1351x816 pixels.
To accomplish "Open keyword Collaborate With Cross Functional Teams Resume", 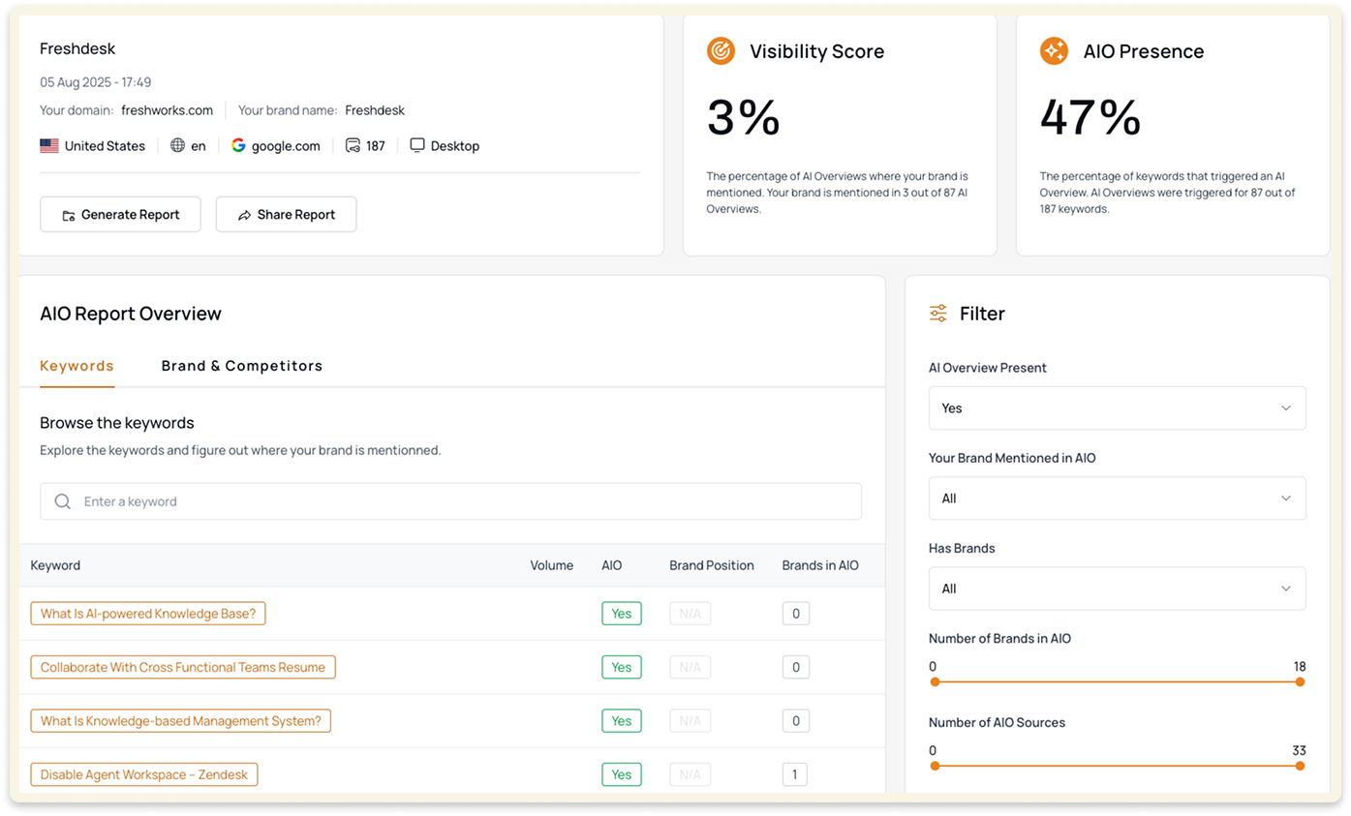I will point(183,667).
